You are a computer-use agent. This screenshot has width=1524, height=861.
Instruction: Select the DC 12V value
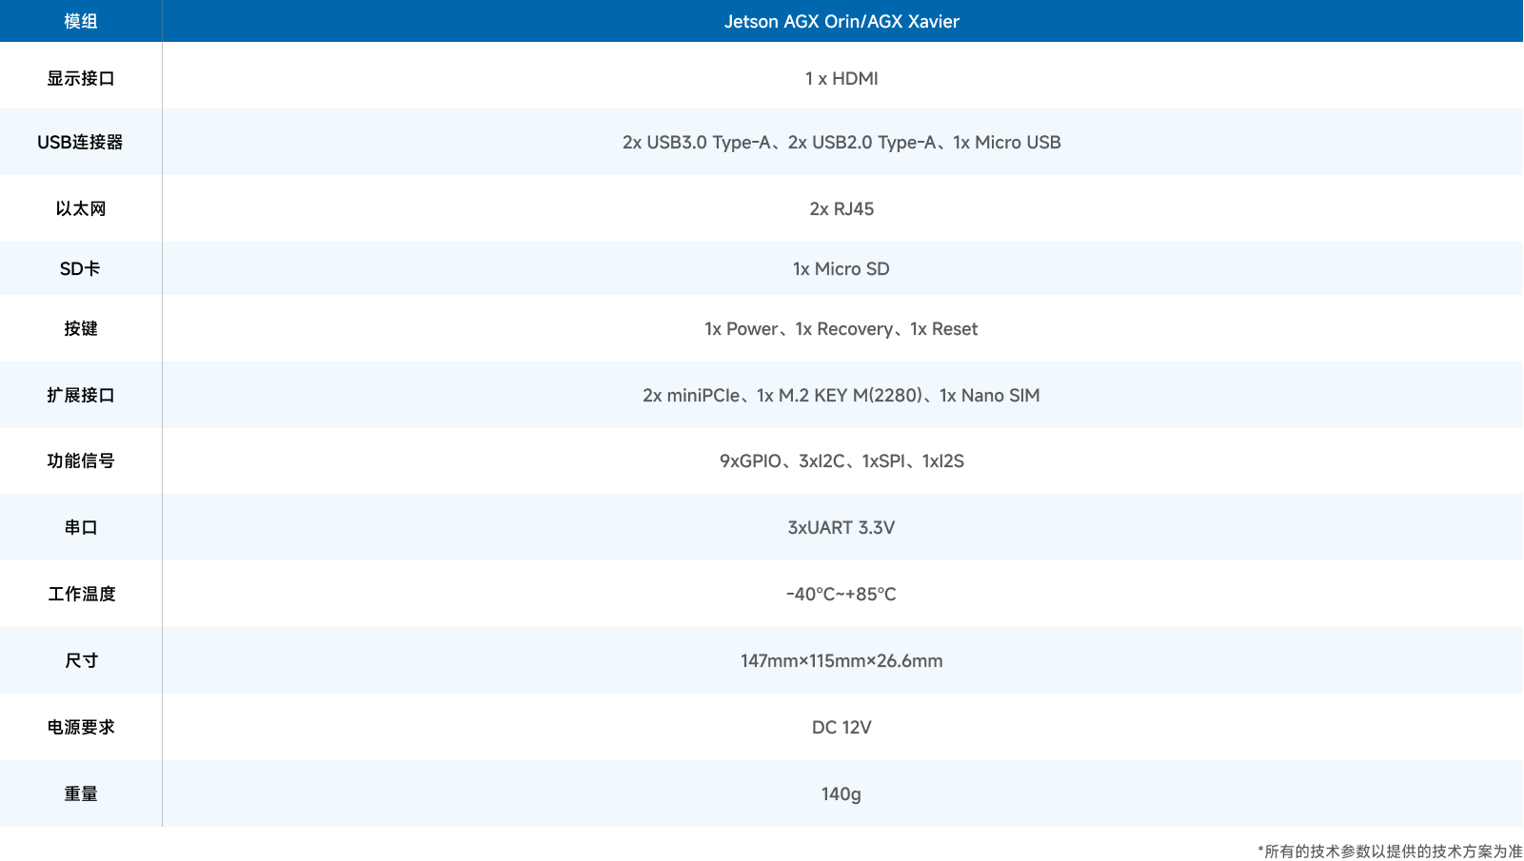click(841, 727)
